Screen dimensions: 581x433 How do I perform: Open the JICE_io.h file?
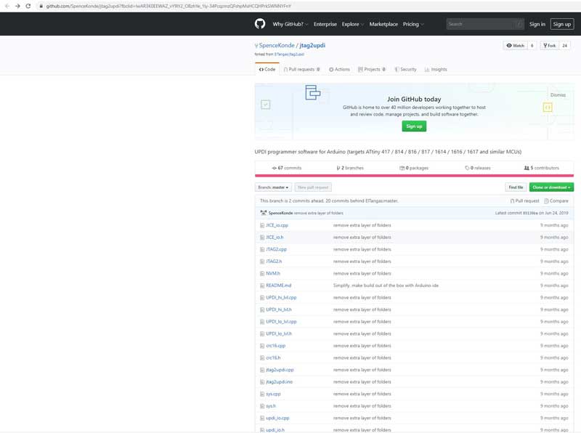(275, 238)
